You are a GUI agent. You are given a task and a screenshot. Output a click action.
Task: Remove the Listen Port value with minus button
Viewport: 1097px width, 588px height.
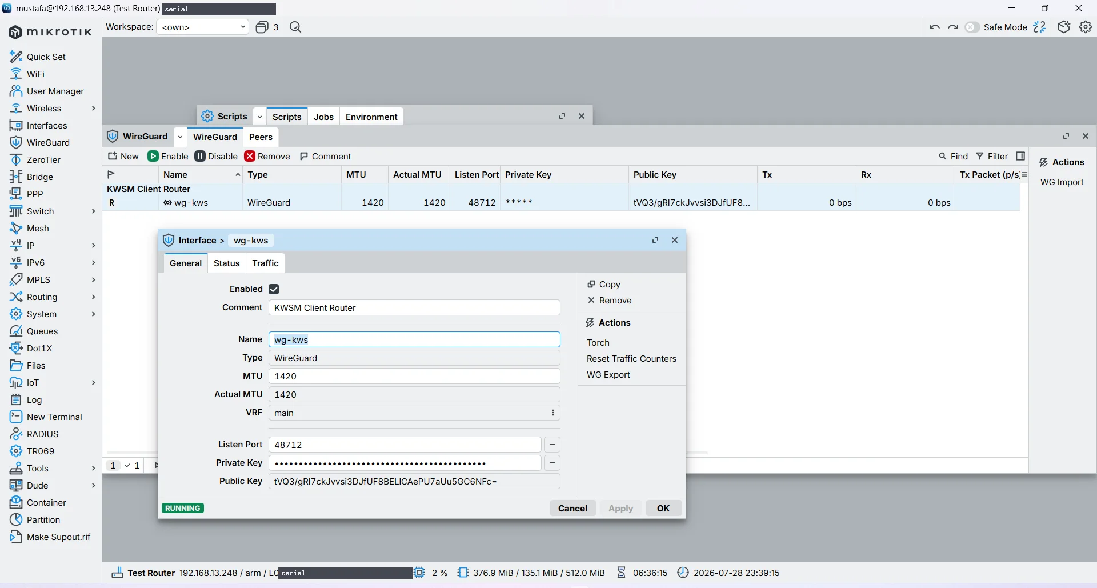click(x=552, y=445)
